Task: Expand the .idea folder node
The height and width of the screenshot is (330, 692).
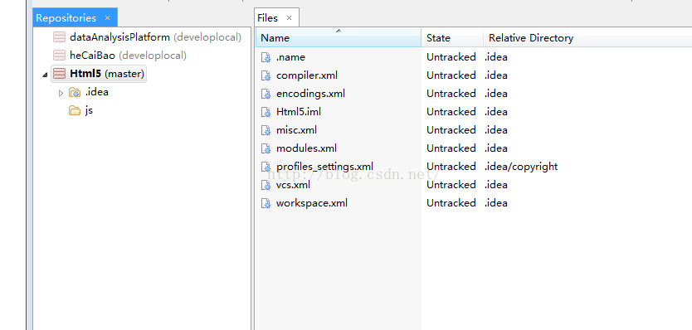Action: pos(61,93)
